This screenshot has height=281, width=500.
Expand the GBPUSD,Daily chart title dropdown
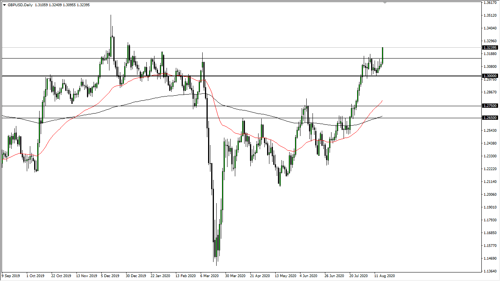[4, 4]
